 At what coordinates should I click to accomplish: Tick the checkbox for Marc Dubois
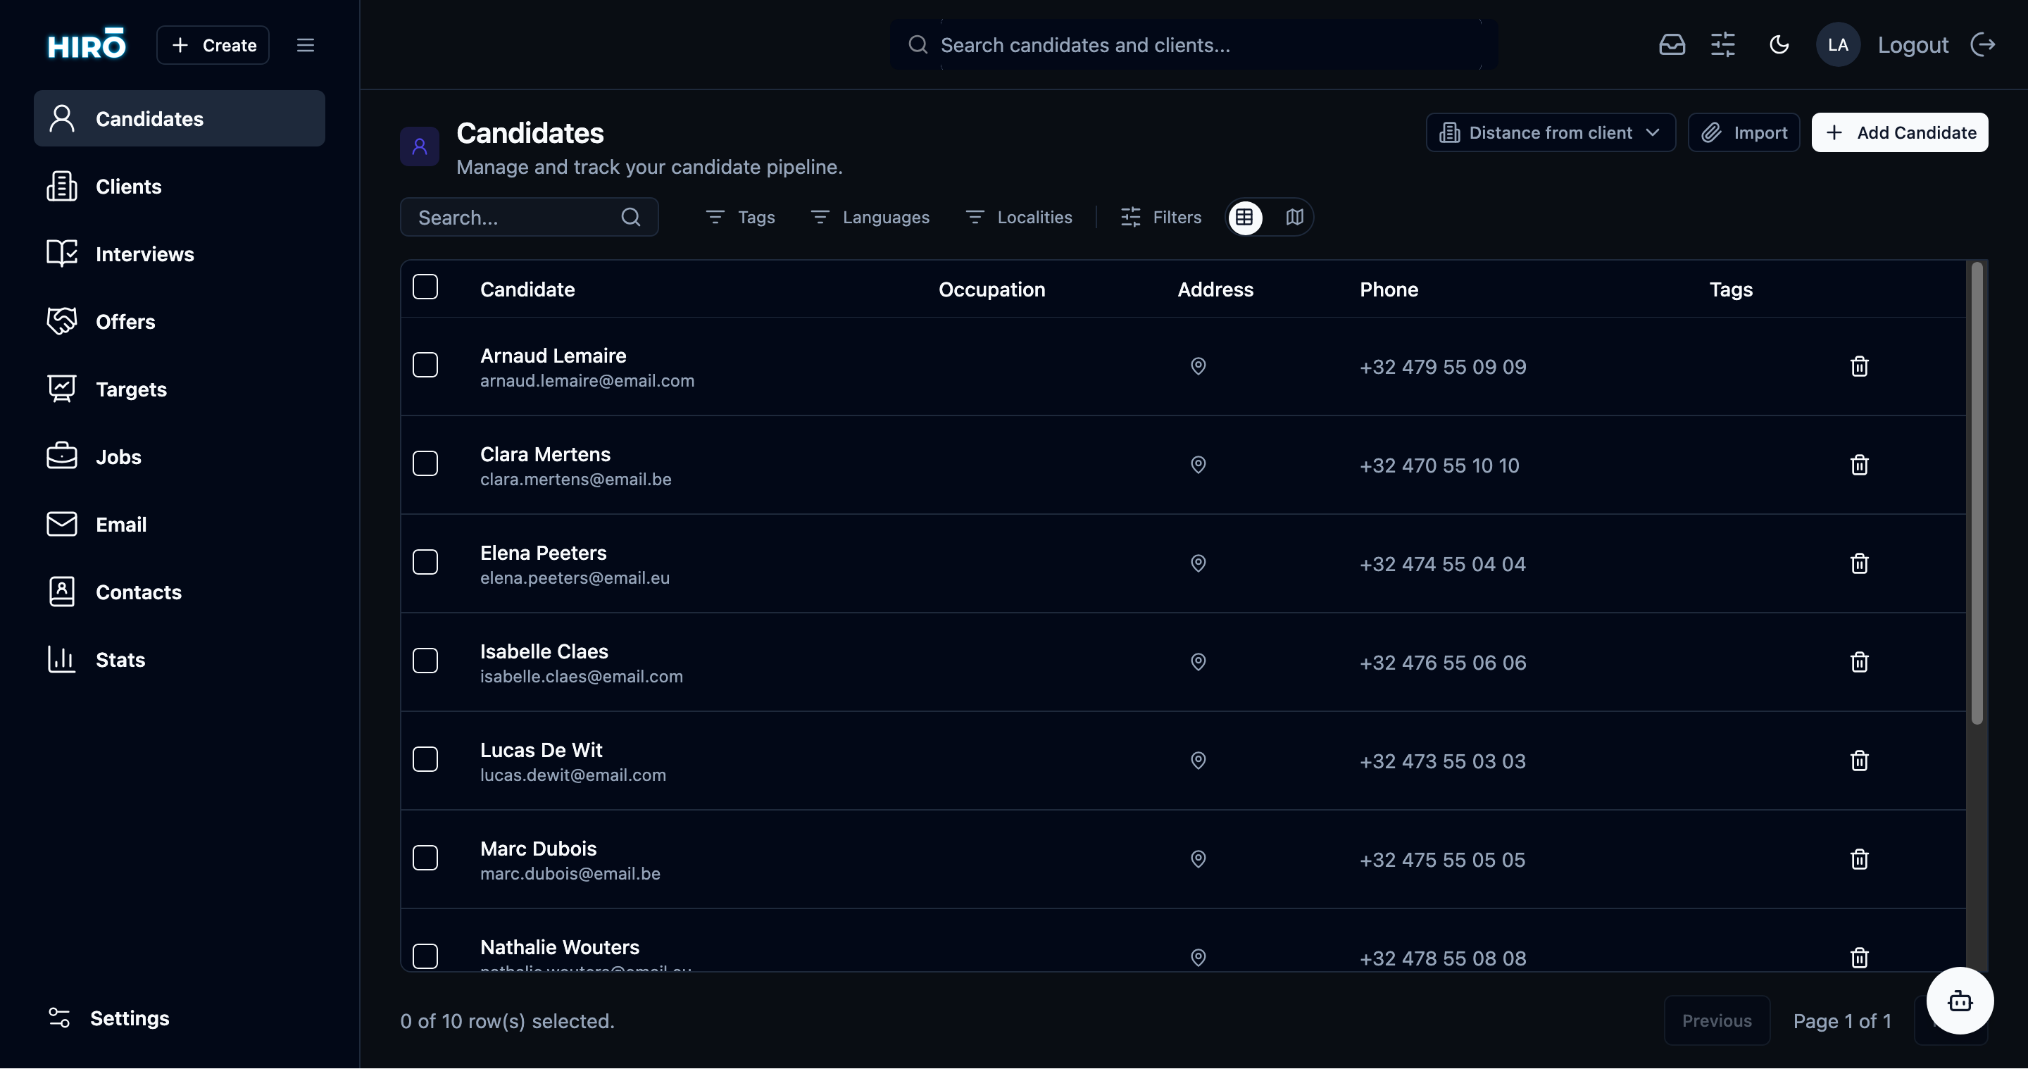[425, 857]
